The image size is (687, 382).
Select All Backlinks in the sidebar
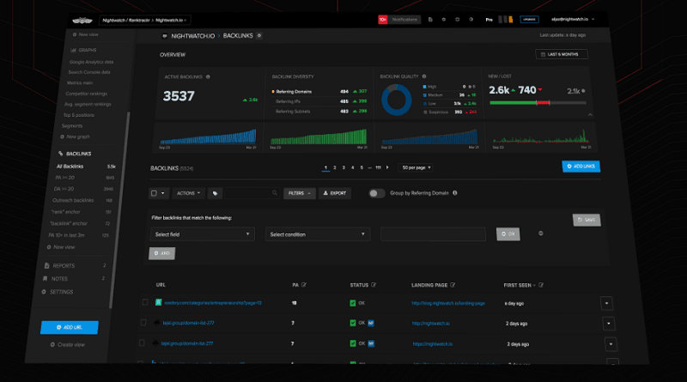70,166
